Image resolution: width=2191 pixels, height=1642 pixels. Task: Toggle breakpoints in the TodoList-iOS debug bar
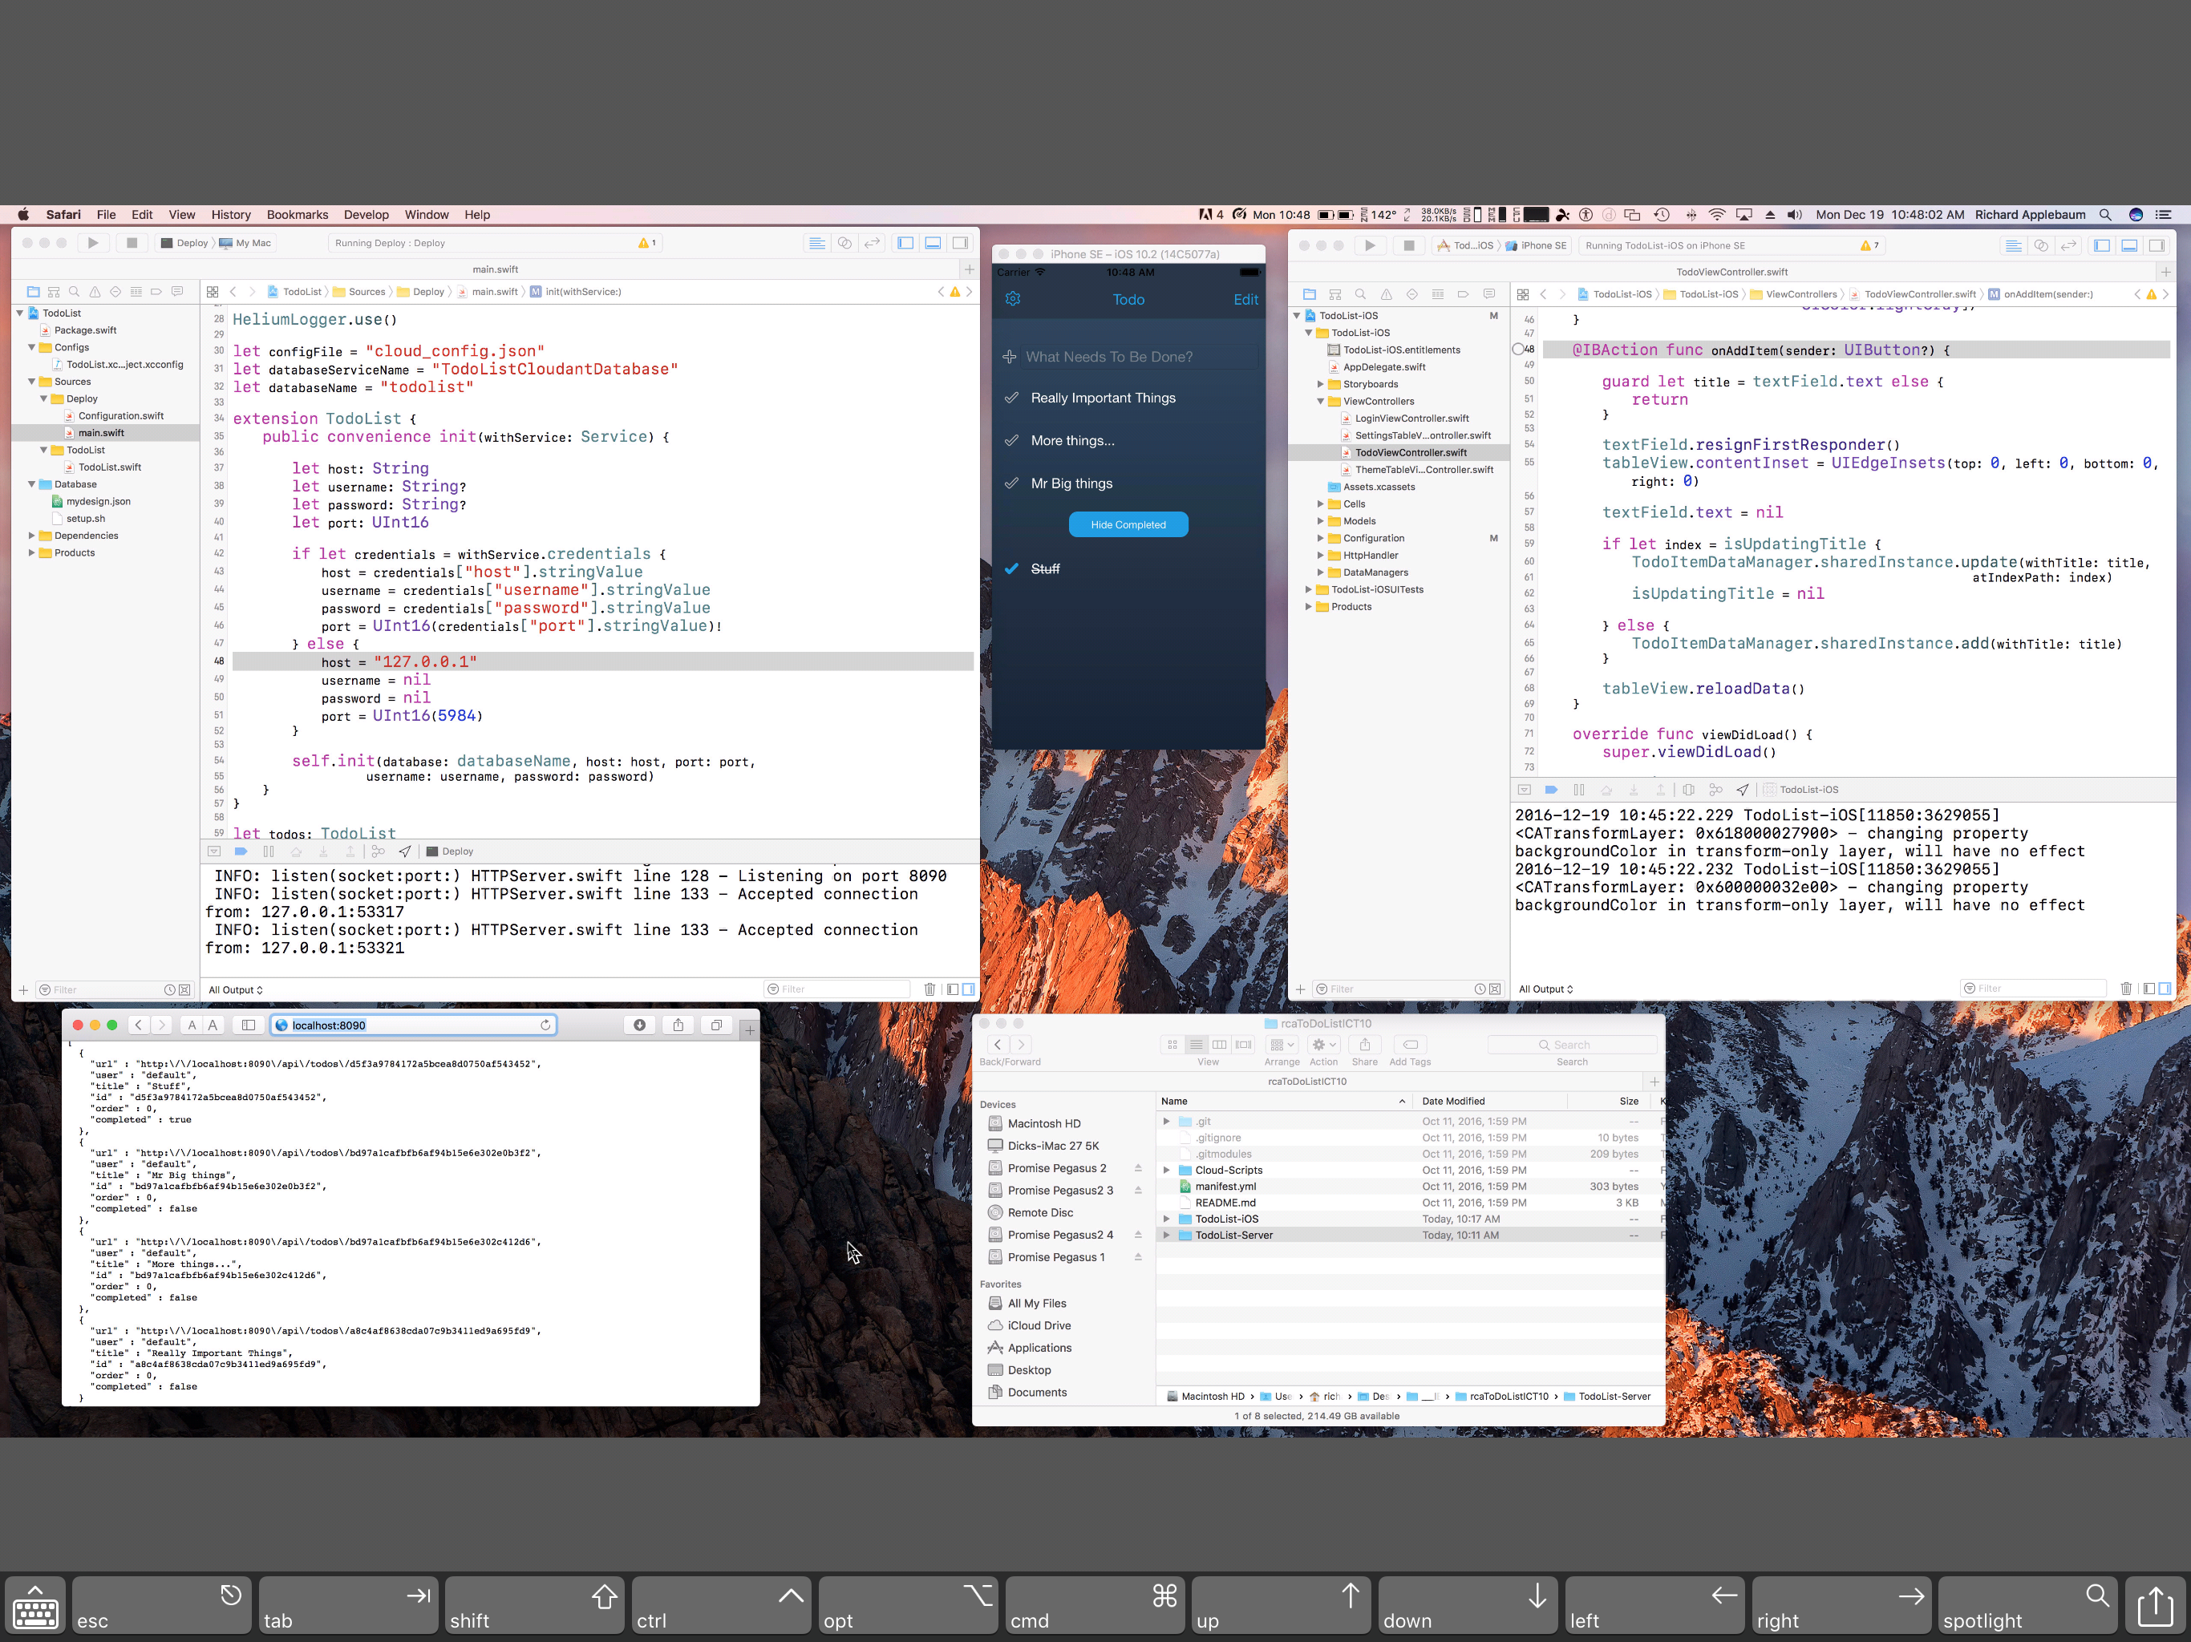point(1551,789)
